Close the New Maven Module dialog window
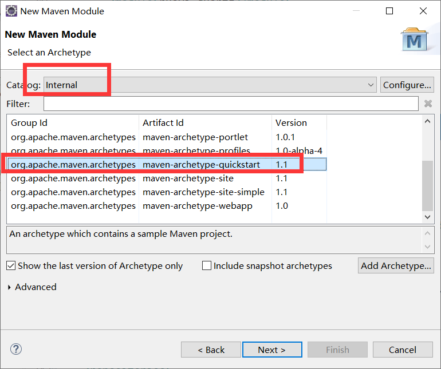 (x=423, y=11)
